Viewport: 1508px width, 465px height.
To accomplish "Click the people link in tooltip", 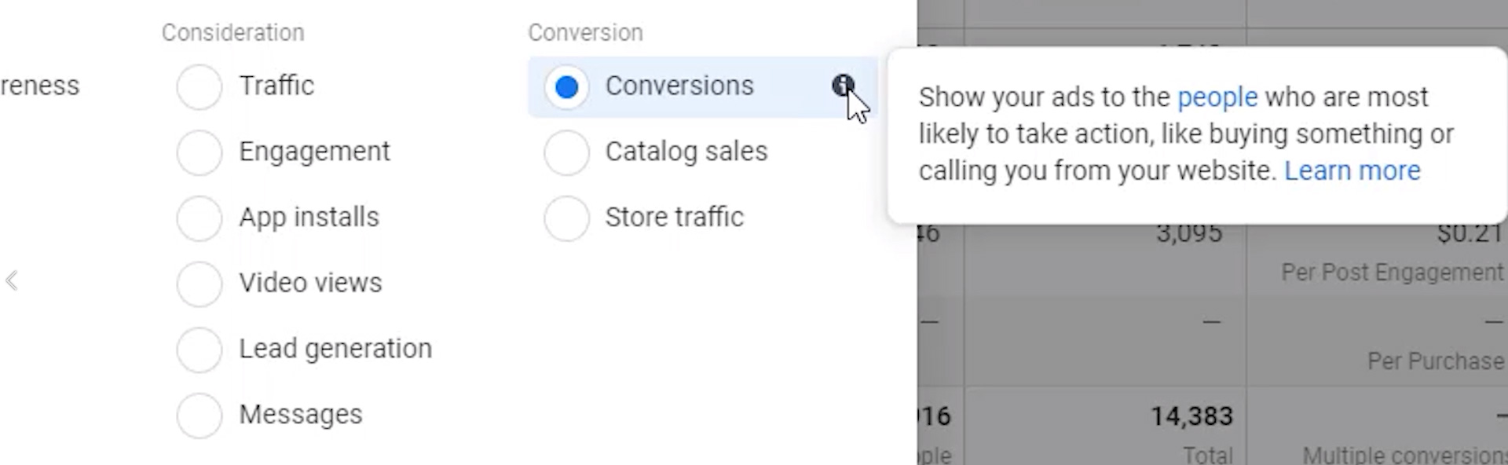I will [x=1217, y=97].
